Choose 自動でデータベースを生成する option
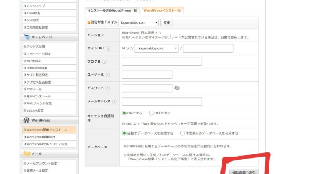Screen dimensions: 310x174 tap(124, 133)
